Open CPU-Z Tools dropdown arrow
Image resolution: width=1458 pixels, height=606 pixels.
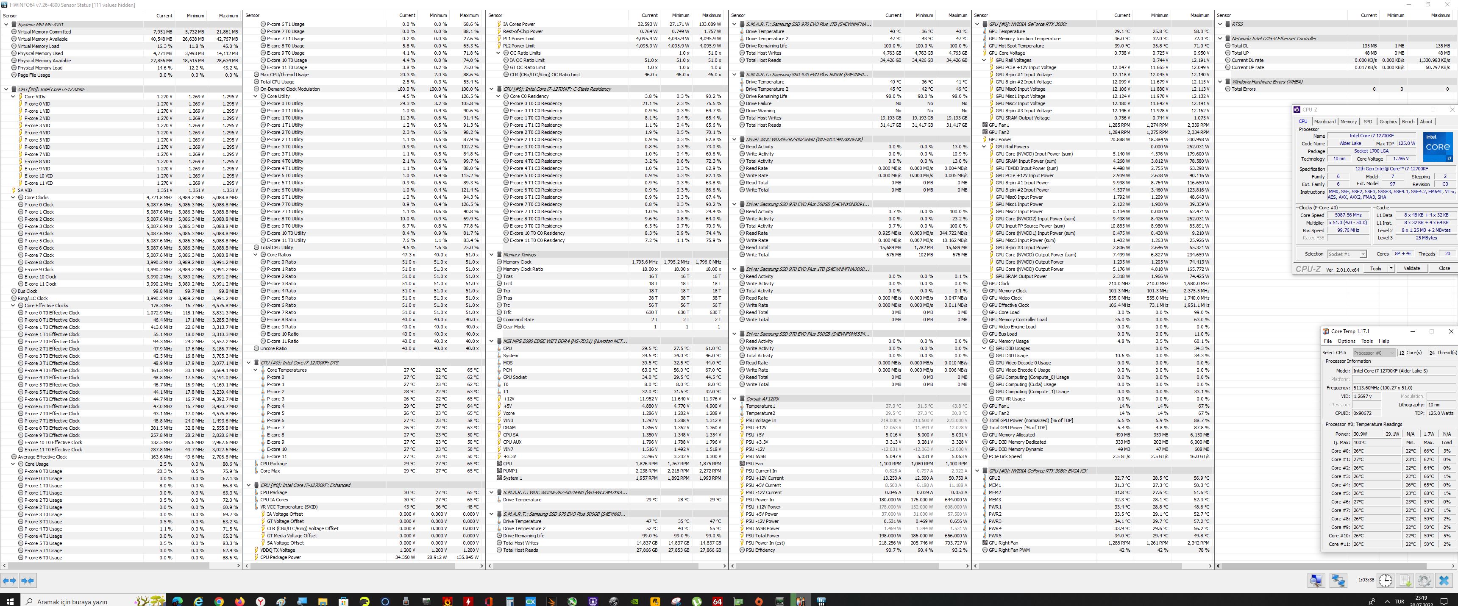(1391, 268)
